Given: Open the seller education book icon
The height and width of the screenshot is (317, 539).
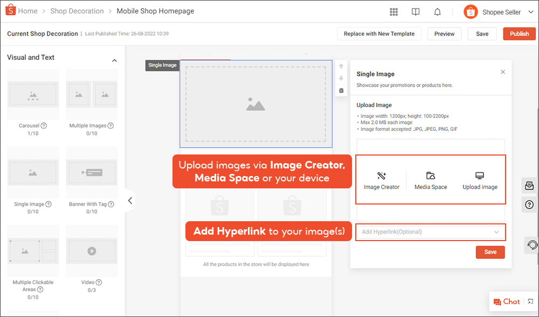Looking at the screenshot, I should 415,12.
